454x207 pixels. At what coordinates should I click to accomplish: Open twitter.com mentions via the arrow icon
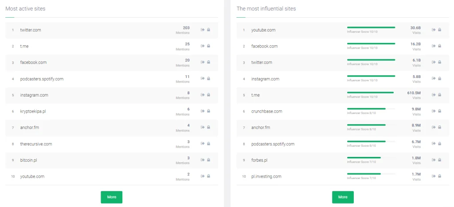click(203, 30)
